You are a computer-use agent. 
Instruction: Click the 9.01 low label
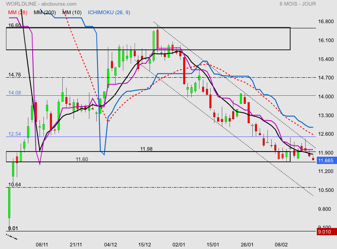pos(13,228)
